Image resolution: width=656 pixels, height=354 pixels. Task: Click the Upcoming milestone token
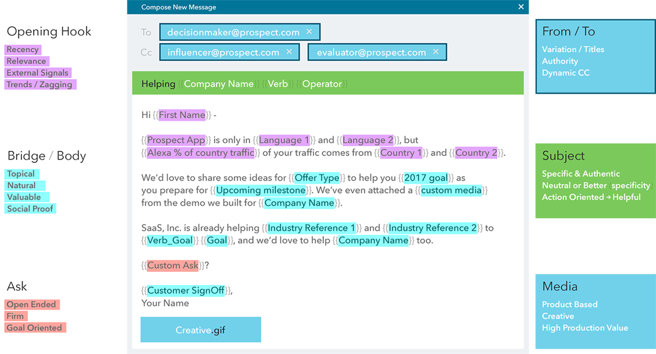pos(260,190)
